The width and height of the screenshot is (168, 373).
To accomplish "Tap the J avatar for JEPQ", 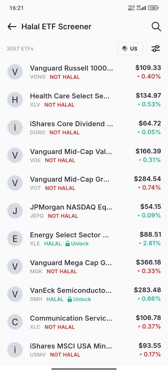I will (15, 211).
